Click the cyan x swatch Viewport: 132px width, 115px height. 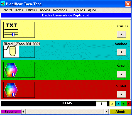click(118, 104)
